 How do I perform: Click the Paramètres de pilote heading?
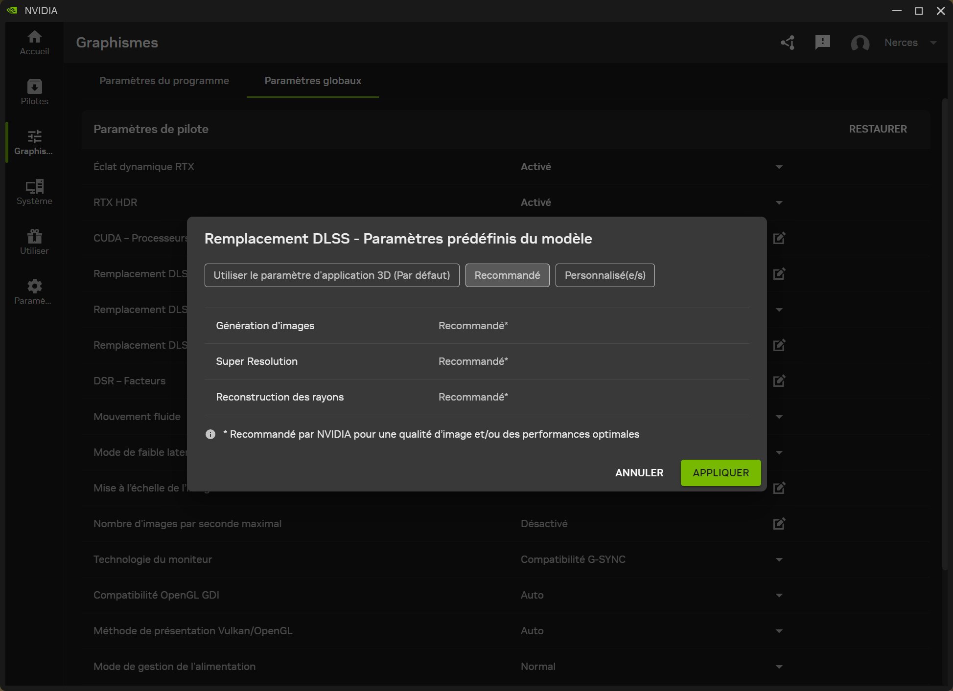point(151,129)
